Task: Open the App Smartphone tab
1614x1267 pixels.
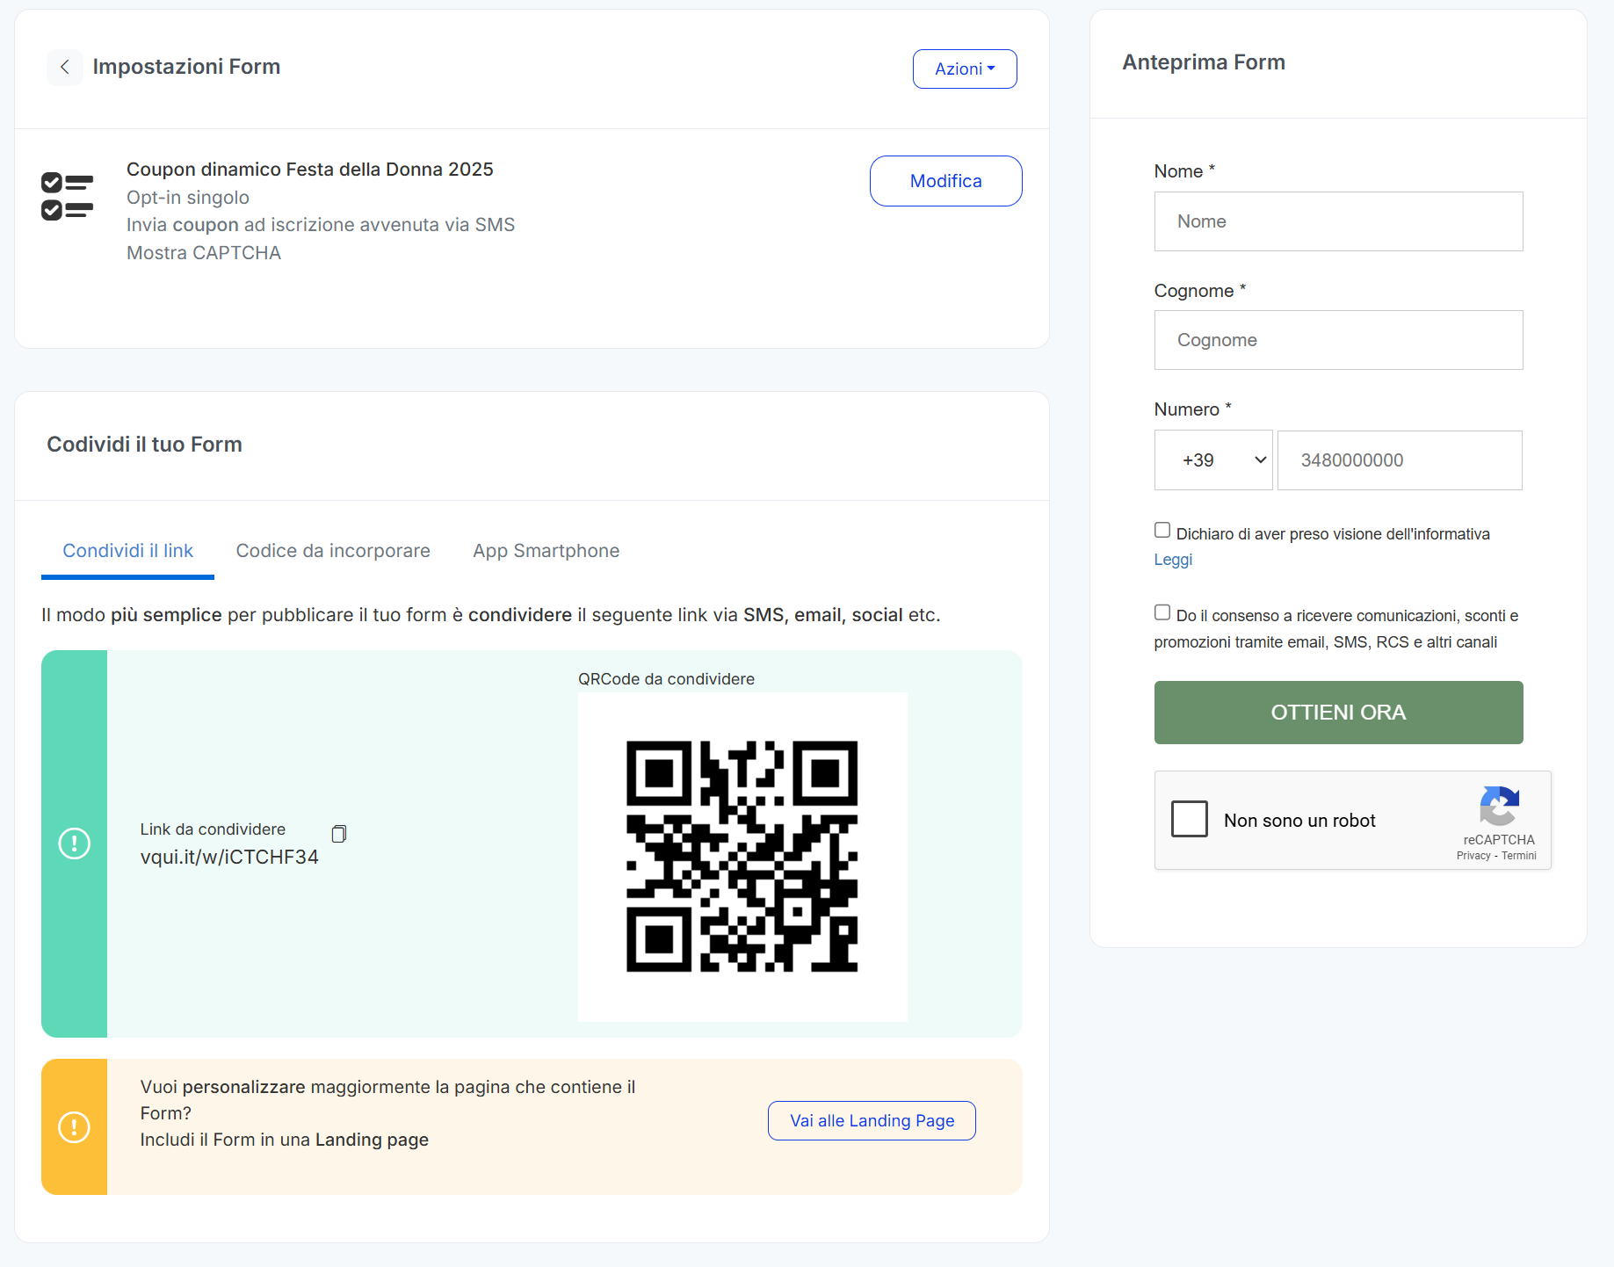Action: point(546,551)
